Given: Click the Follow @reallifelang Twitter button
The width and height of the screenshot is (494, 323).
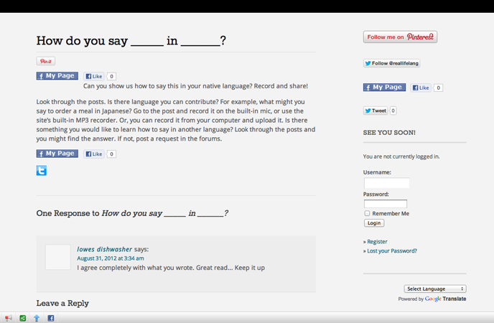Looking at the screenshot, I should point(391,63).
